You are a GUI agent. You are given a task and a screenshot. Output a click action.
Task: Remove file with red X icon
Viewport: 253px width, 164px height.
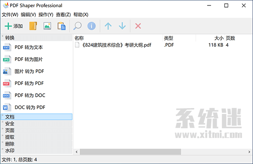(x=138, y=26)
